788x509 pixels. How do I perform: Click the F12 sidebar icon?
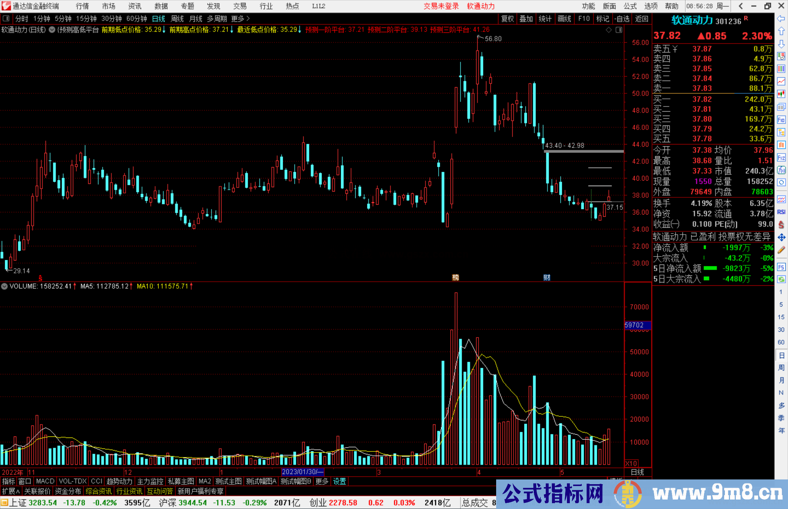781,158
